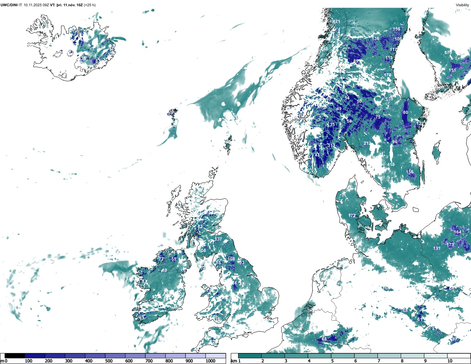Click the '191' value over Poland
Image resolution: width=471 pixels, height=364 pixels.
click(437, 248)
